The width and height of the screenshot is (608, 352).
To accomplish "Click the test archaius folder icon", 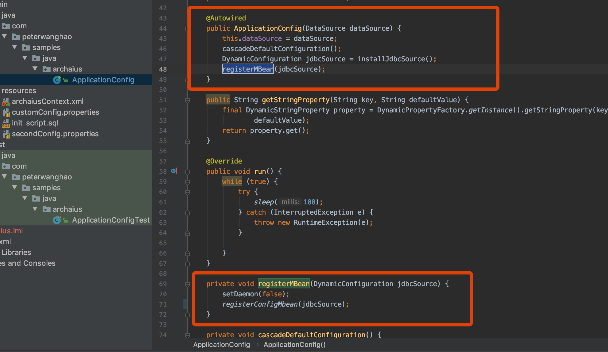I will (x=46, y=209).
